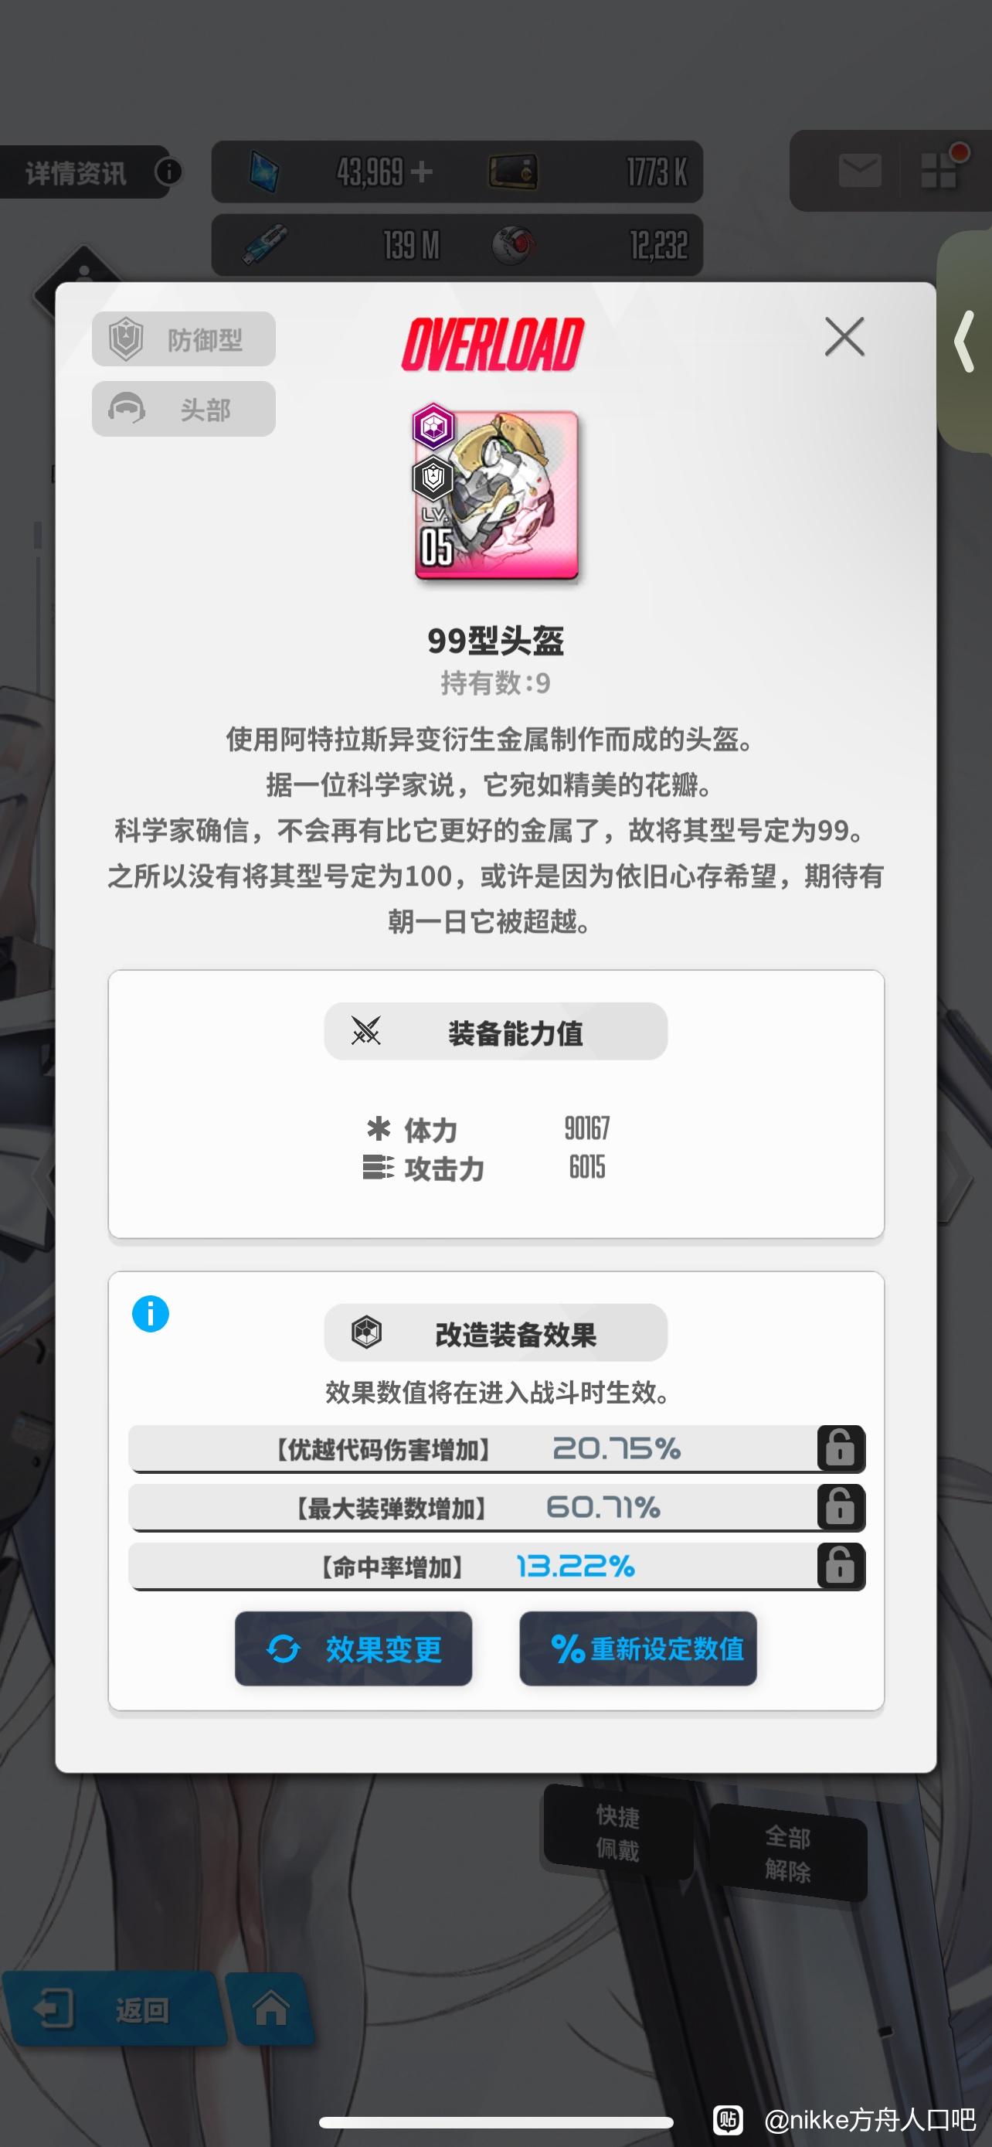
Task: Click the blue info icon in 改造装备效果 panel
Action: (151, 1315)
